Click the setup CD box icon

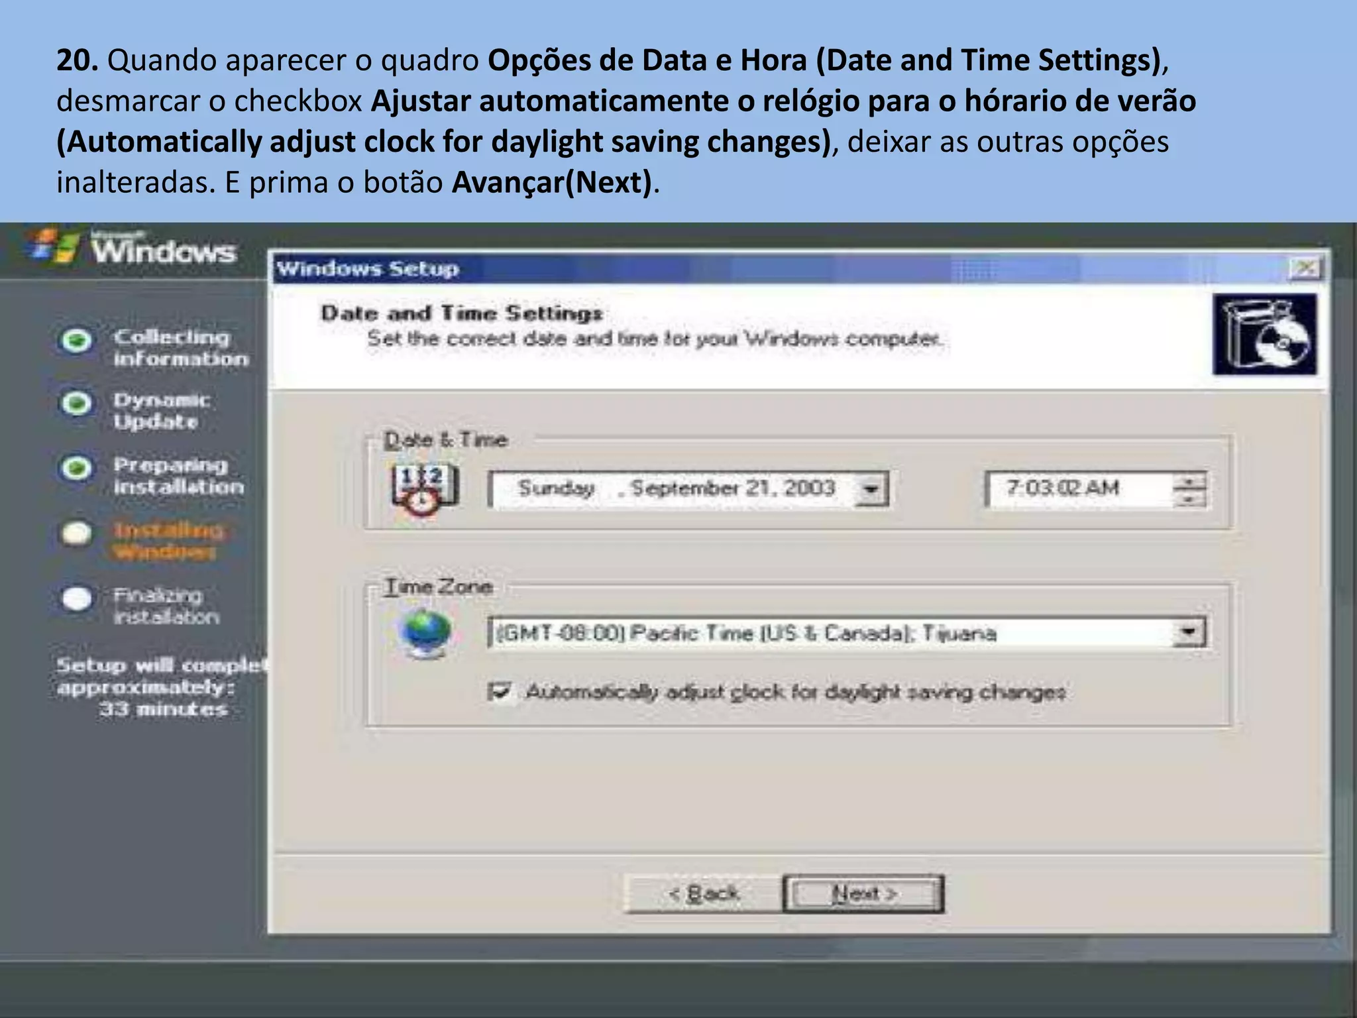coord(1264,335)
